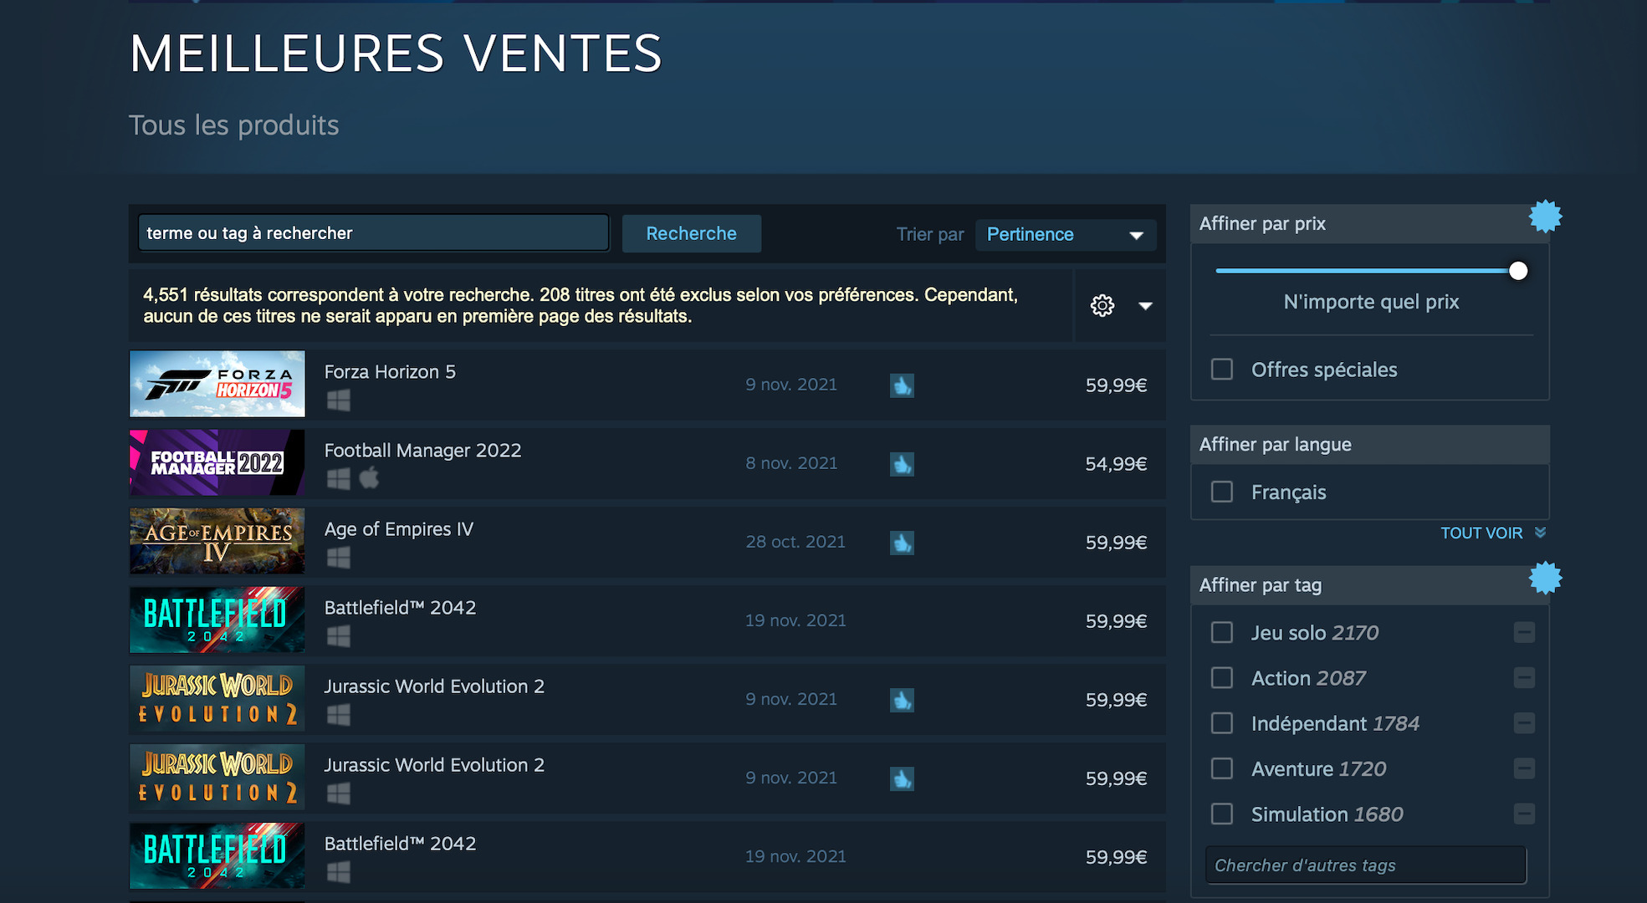1647x903 pixels.
Task: Click the 54,99€ price of Football Manager 2022
Action: tap(1116, 464)
